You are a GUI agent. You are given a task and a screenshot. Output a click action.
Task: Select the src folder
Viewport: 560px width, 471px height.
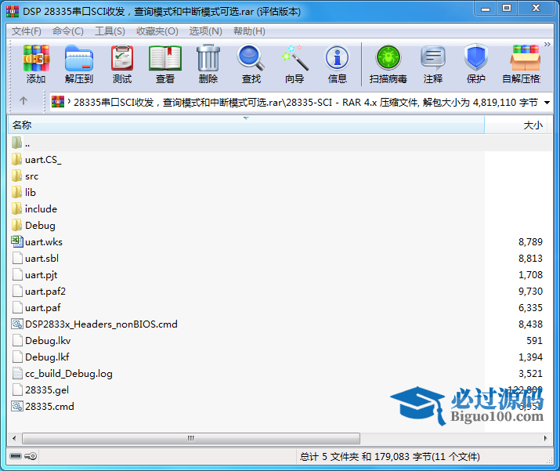[31, 176]
